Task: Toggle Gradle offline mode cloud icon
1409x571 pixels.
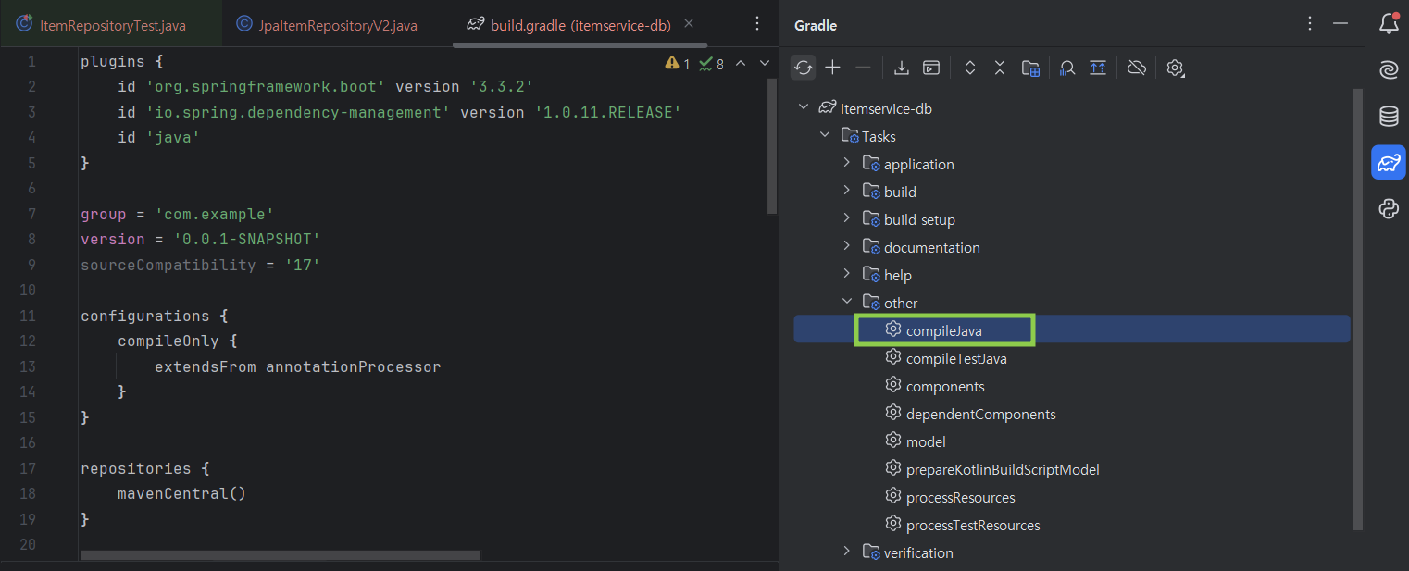Action: [1138, 68]
